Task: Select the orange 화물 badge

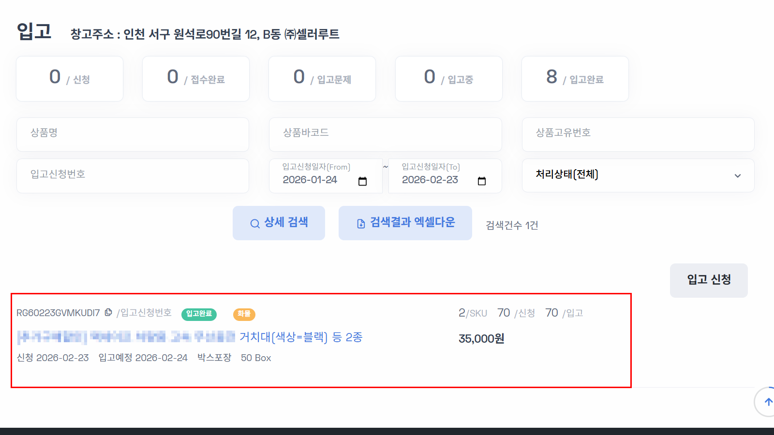Action: click(x=244, y=314)
